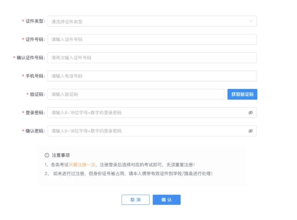Select the 验证码 verification code field

[136, 94]
